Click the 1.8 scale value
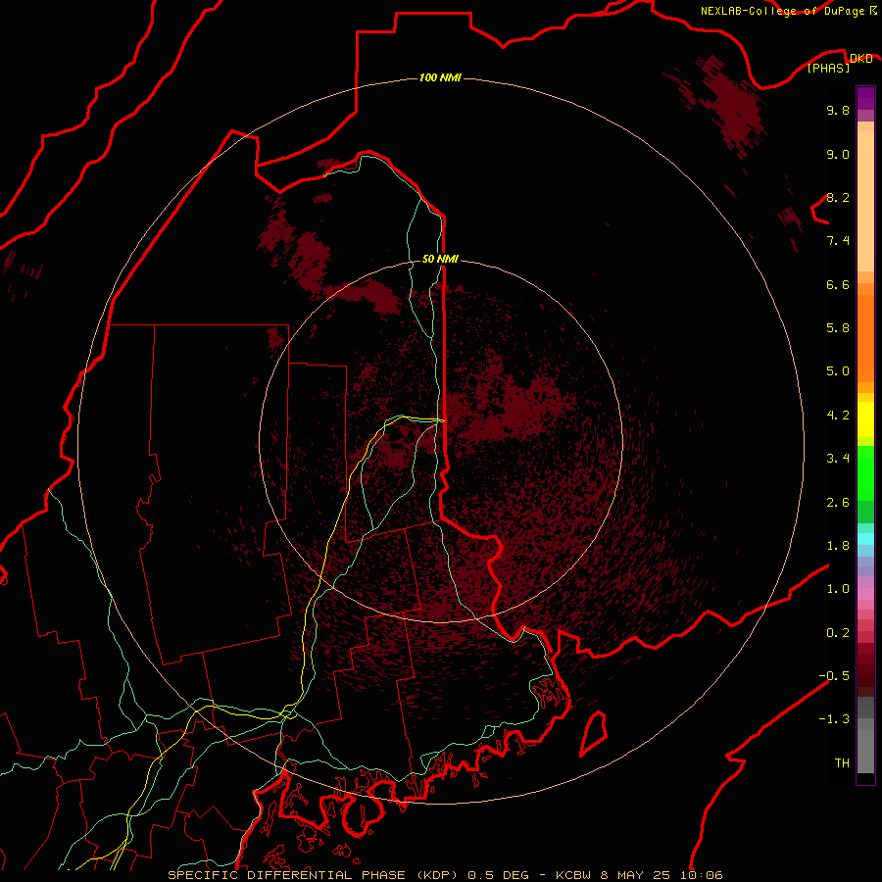Viewport: 882px width, 882px height. click(838, 546)
